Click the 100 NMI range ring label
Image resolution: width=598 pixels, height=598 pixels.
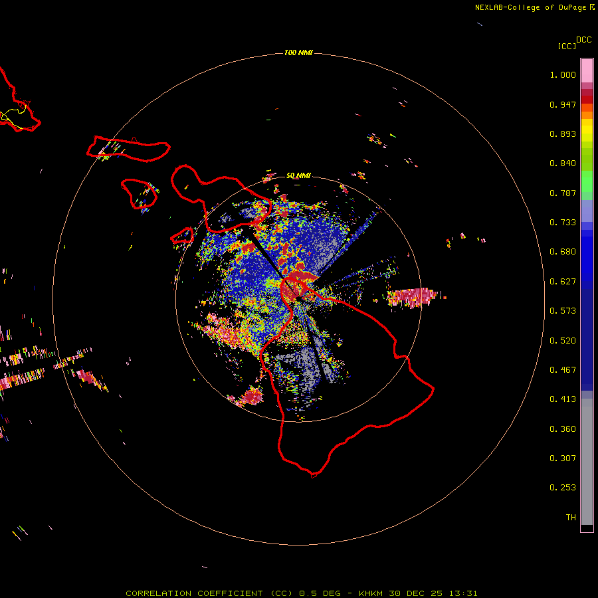[298, 52]
